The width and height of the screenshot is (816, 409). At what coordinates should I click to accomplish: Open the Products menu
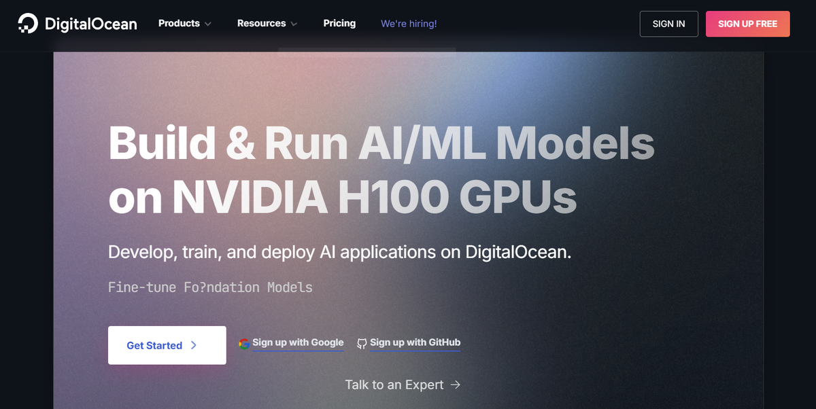(x=185, y=23)
